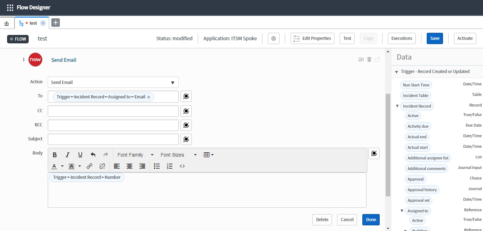The height and width of the screenshot is (231, 483).
Task: Click the Trigger Incident Record Number pill
Action: 87,177
